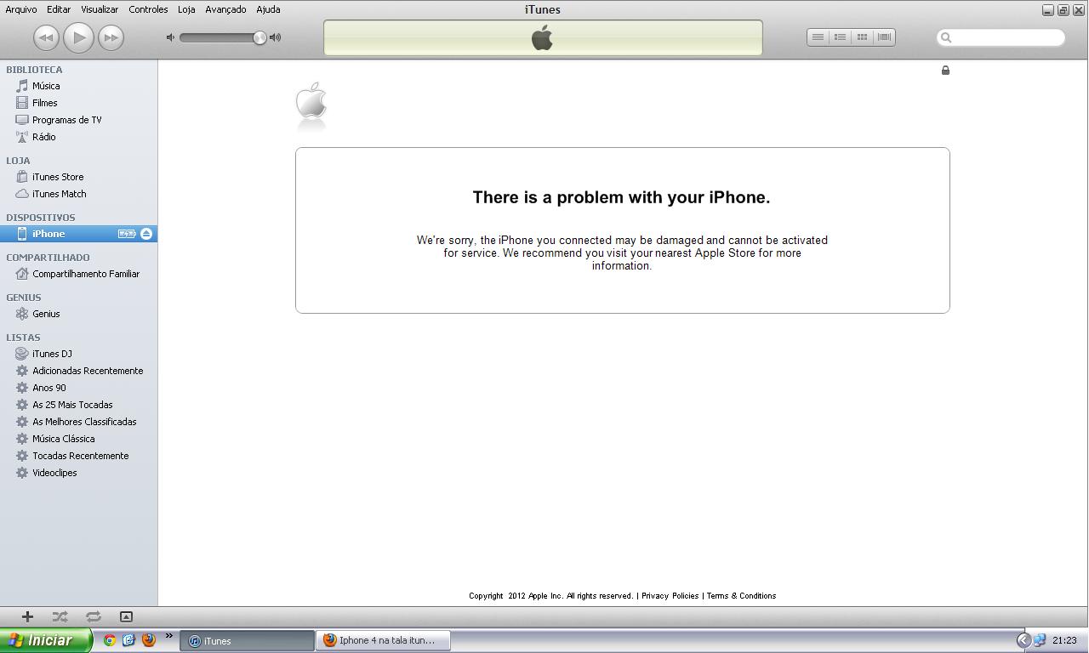1089x653 pixels.
Task: Open the Terms & Conditions link
Action: 741,596
